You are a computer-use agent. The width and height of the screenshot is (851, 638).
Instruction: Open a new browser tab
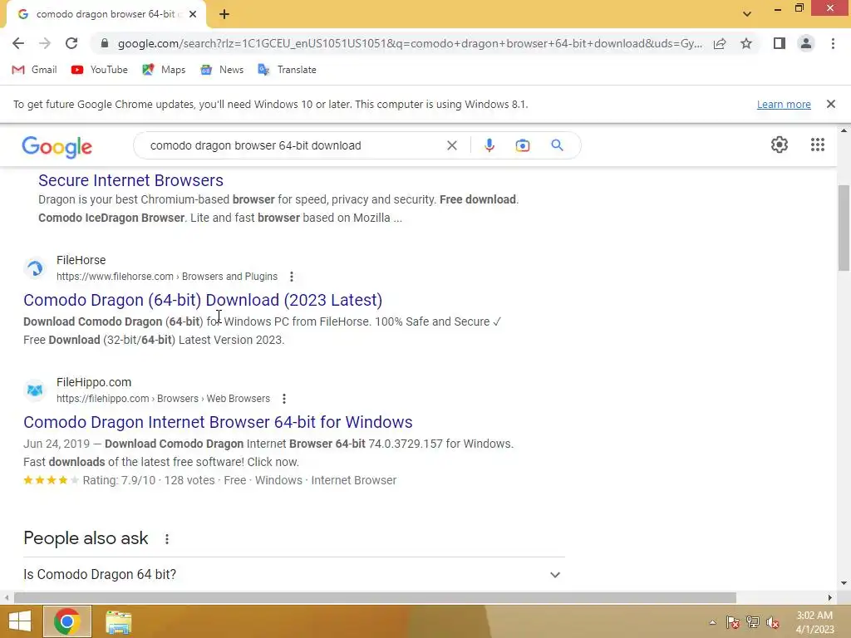tap(224, 14)
